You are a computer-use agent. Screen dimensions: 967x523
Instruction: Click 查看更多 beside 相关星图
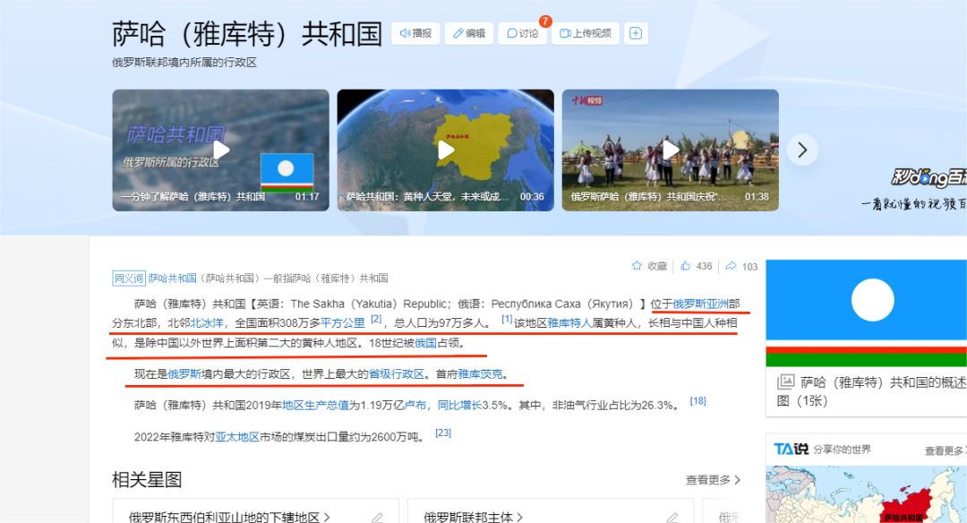click(713, 480)
